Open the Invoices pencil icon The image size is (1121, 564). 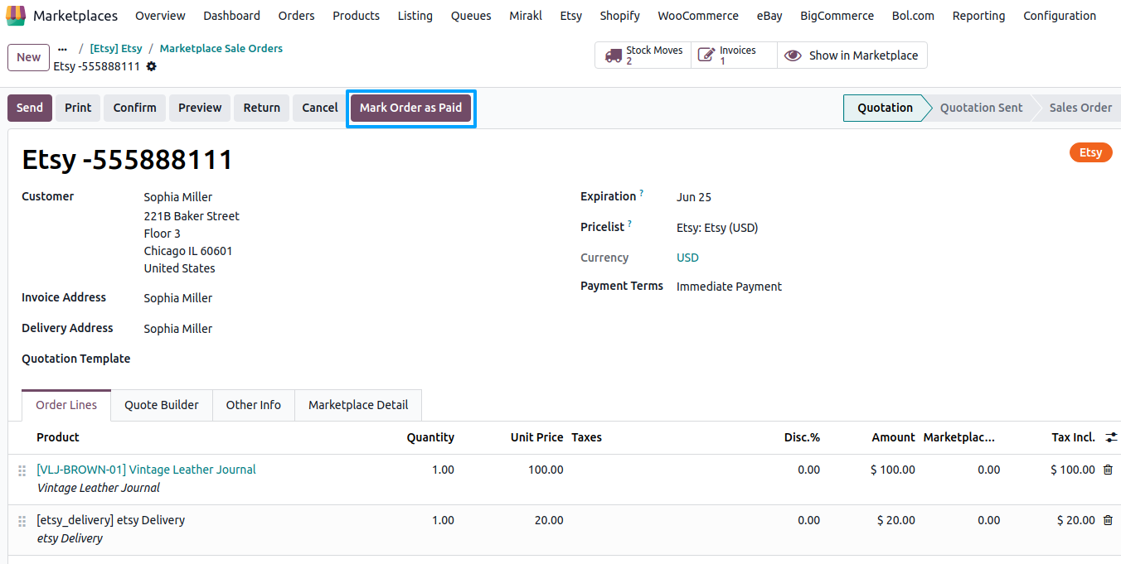706,55
